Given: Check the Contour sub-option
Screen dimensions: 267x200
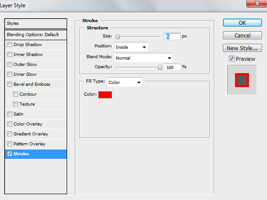Looking at the screenshot, I should coord(15,94).
